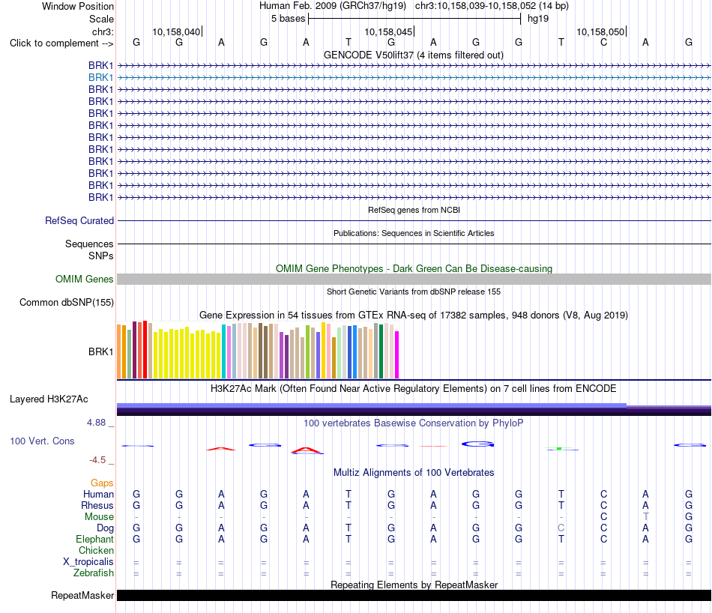Click the Elephant species label
Image resolution: width=712 pixels, height=613 pixels.
94,539
